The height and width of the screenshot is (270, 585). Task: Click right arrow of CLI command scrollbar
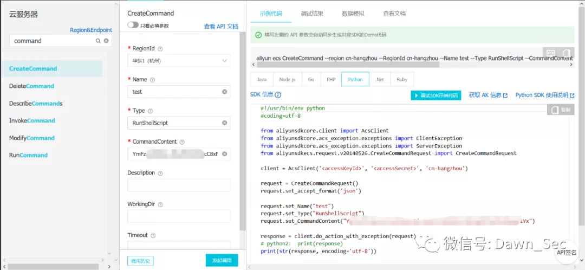click(x=571, y=65)
